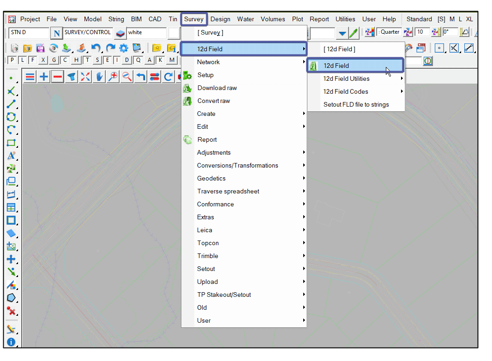Click the blue plus icon on the view toolbar
This screenshot has width=492, height=361.
44,77
